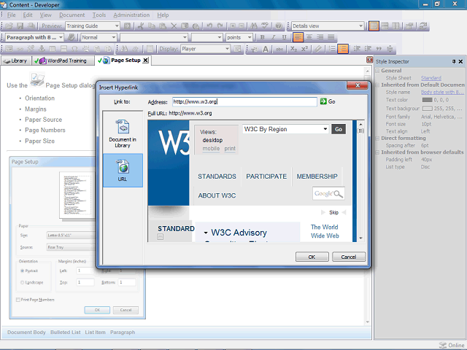Switch to the Library tab
The height and width of the screenshot is (350, 467).
coord(16,61)
